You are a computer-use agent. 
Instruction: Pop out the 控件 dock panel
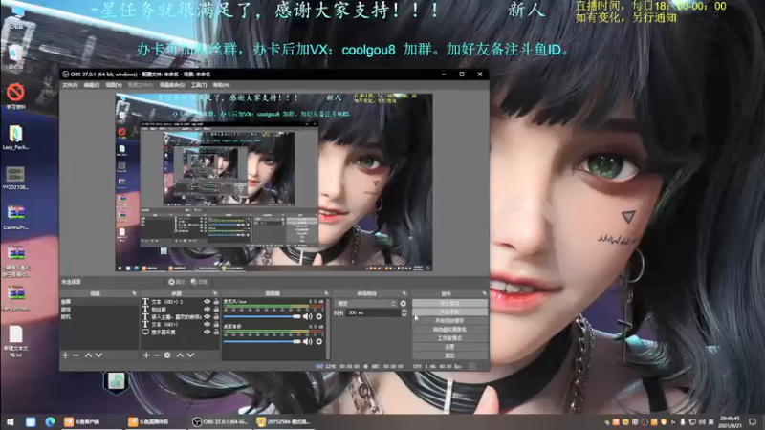click(x=484, y=293)
